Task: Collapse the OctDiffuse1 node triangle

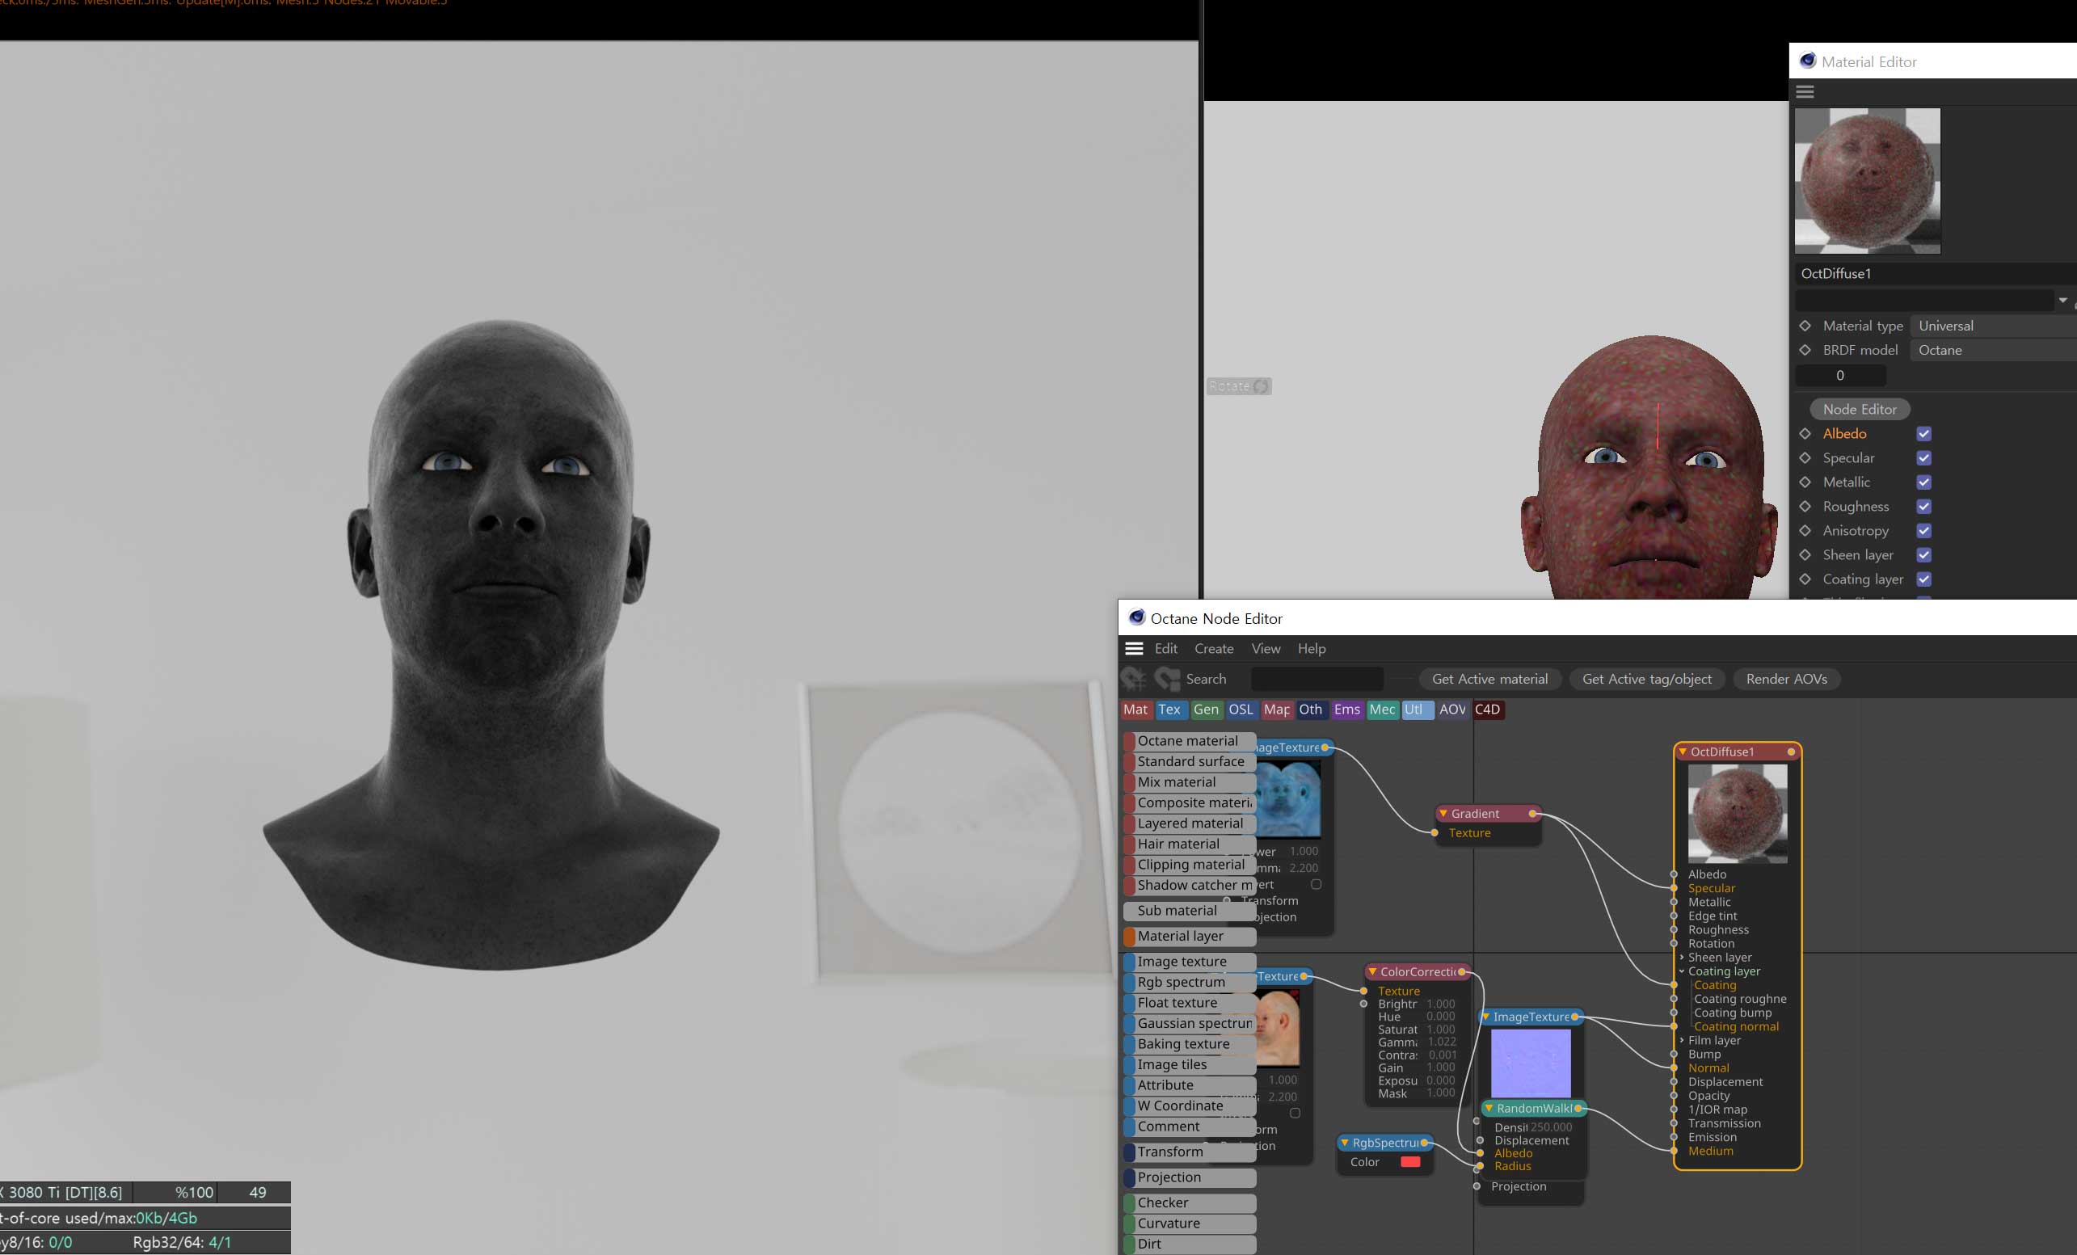Action: tap(1683, 752)
